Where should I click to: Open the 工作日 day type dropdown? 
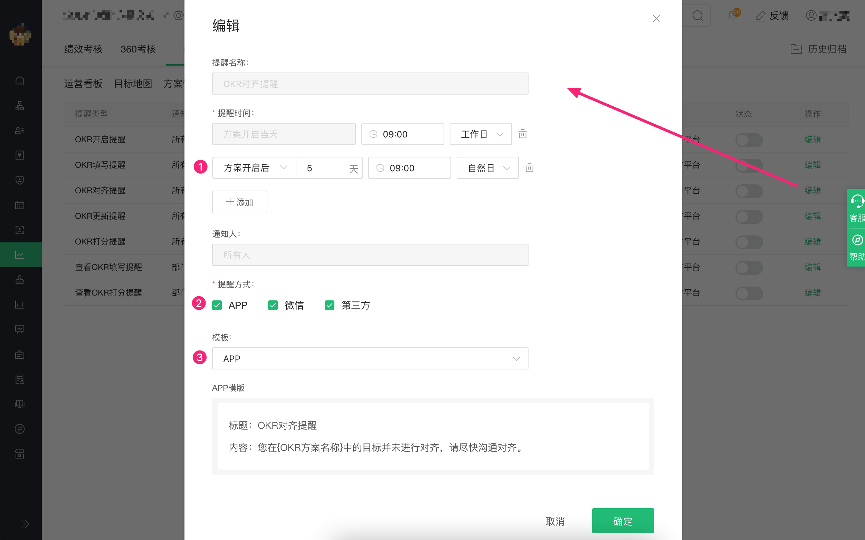pyautogui.click(x=481, y=134)
